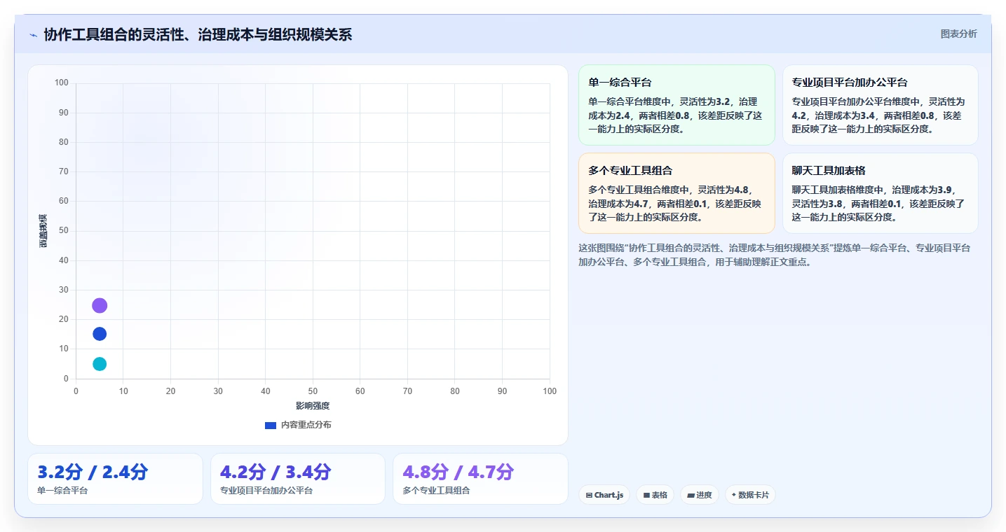Click the icon inside 表格 chip
The image size is (1006, 532).
click(x=646, y=495)
